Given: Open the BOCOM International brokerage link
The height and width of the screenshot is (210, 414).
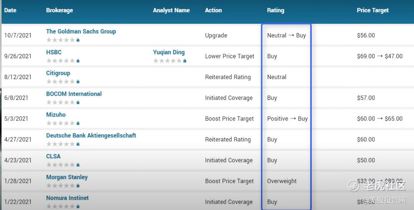Looking at the screenshot, I should click(74, 94).
